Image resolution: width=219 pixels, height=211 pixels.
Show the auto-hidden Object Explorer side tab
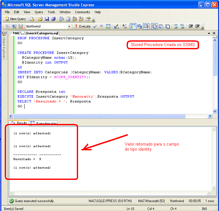click(x=4, y=45)
